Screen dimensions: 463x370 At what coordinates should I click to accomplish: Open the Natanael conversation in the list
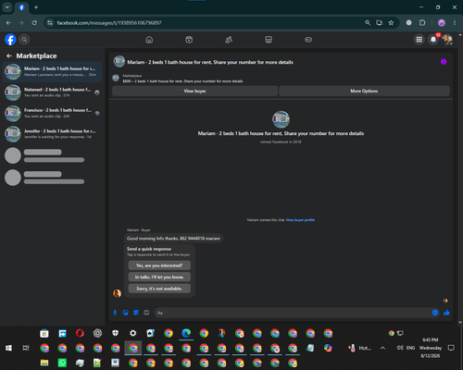click(52, 92)
